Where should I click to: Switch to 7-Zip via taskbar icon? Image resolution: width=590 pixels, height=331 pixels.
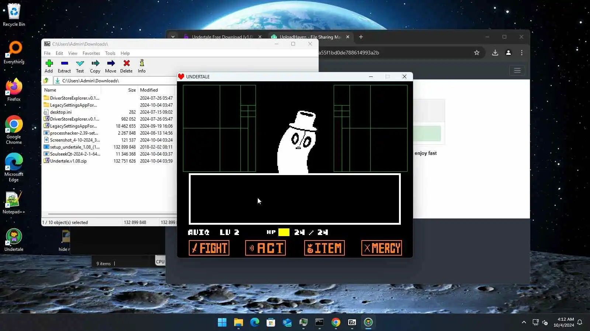click(352, 323)
